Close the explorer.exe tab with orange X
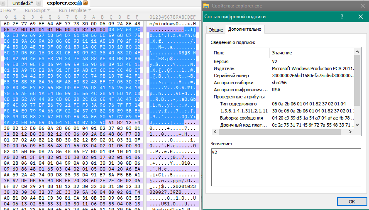The height and width of the screenshot is (210, 369). [x=86, y=3]
